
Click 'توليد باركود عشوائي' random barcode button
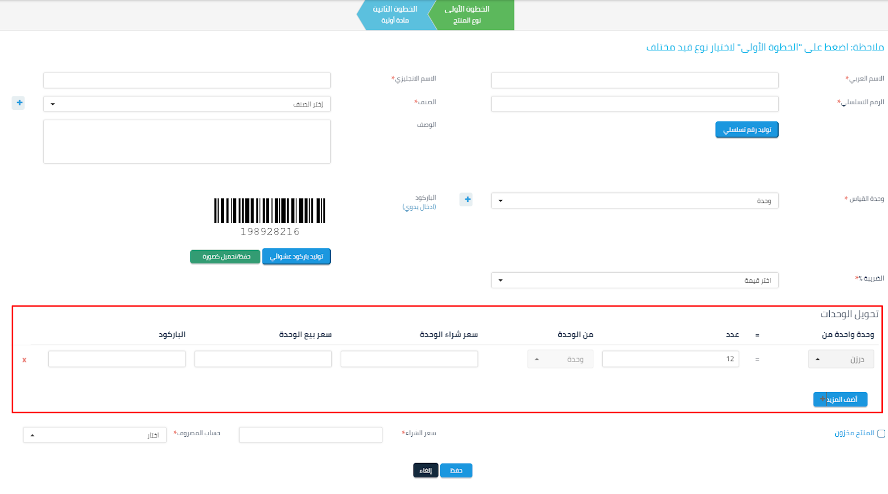(296, 257)
